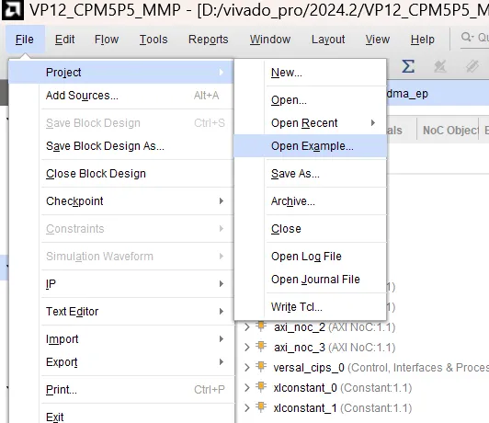This screenshot has width=489, height=423.
Task: Click the versal_cips_0 IP block icon
Action: coord(261,367)
